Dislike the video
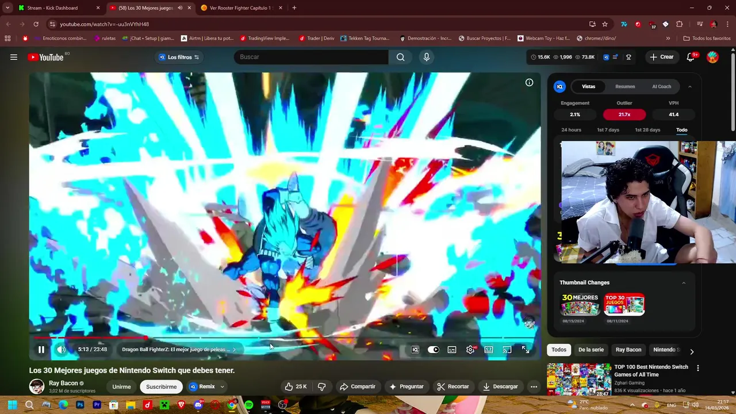The image size is (736, 414). coord(322,386)
